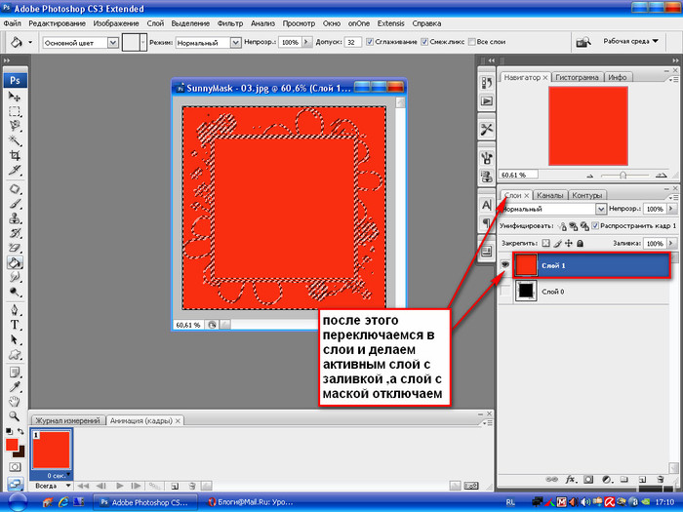Select the Eyedropper tool
Screen dimensions: 683x512
(15, 387)
